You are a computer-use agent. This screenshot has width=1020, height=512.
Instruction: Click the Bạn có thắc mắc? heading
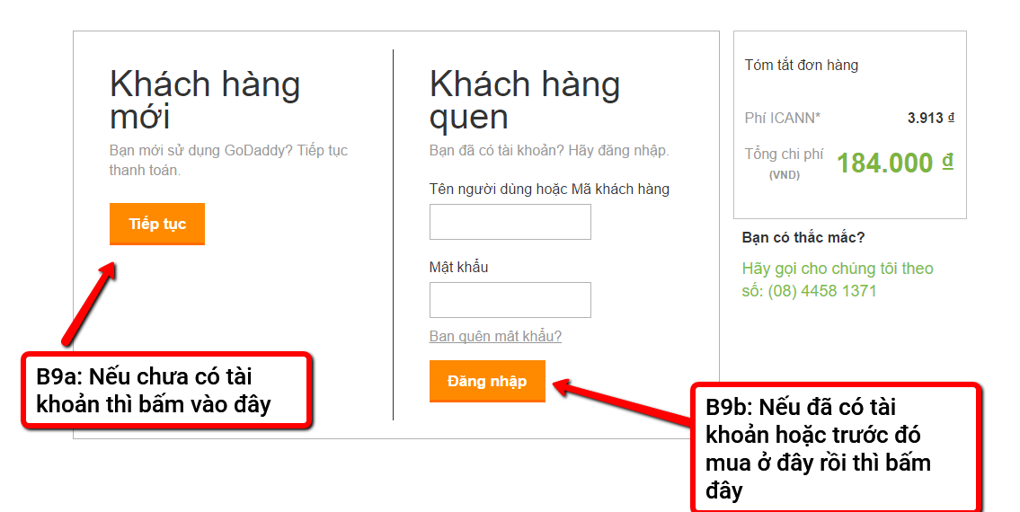(803, 237)
